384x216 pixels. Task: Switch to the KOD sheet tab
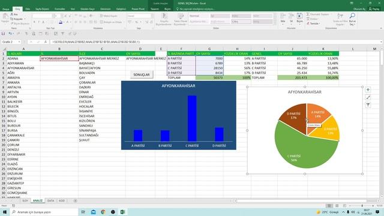pos(62,200)
